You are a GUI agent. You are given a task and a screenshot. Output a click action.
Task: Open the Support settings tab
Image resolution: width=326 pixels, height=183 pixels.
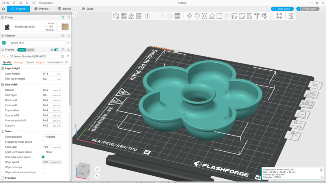[x=40, y=62]
